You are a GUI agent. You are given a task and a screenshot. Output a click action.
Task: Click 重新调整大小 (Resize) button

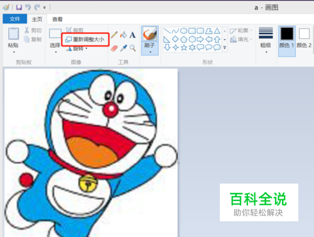point(85,40)
